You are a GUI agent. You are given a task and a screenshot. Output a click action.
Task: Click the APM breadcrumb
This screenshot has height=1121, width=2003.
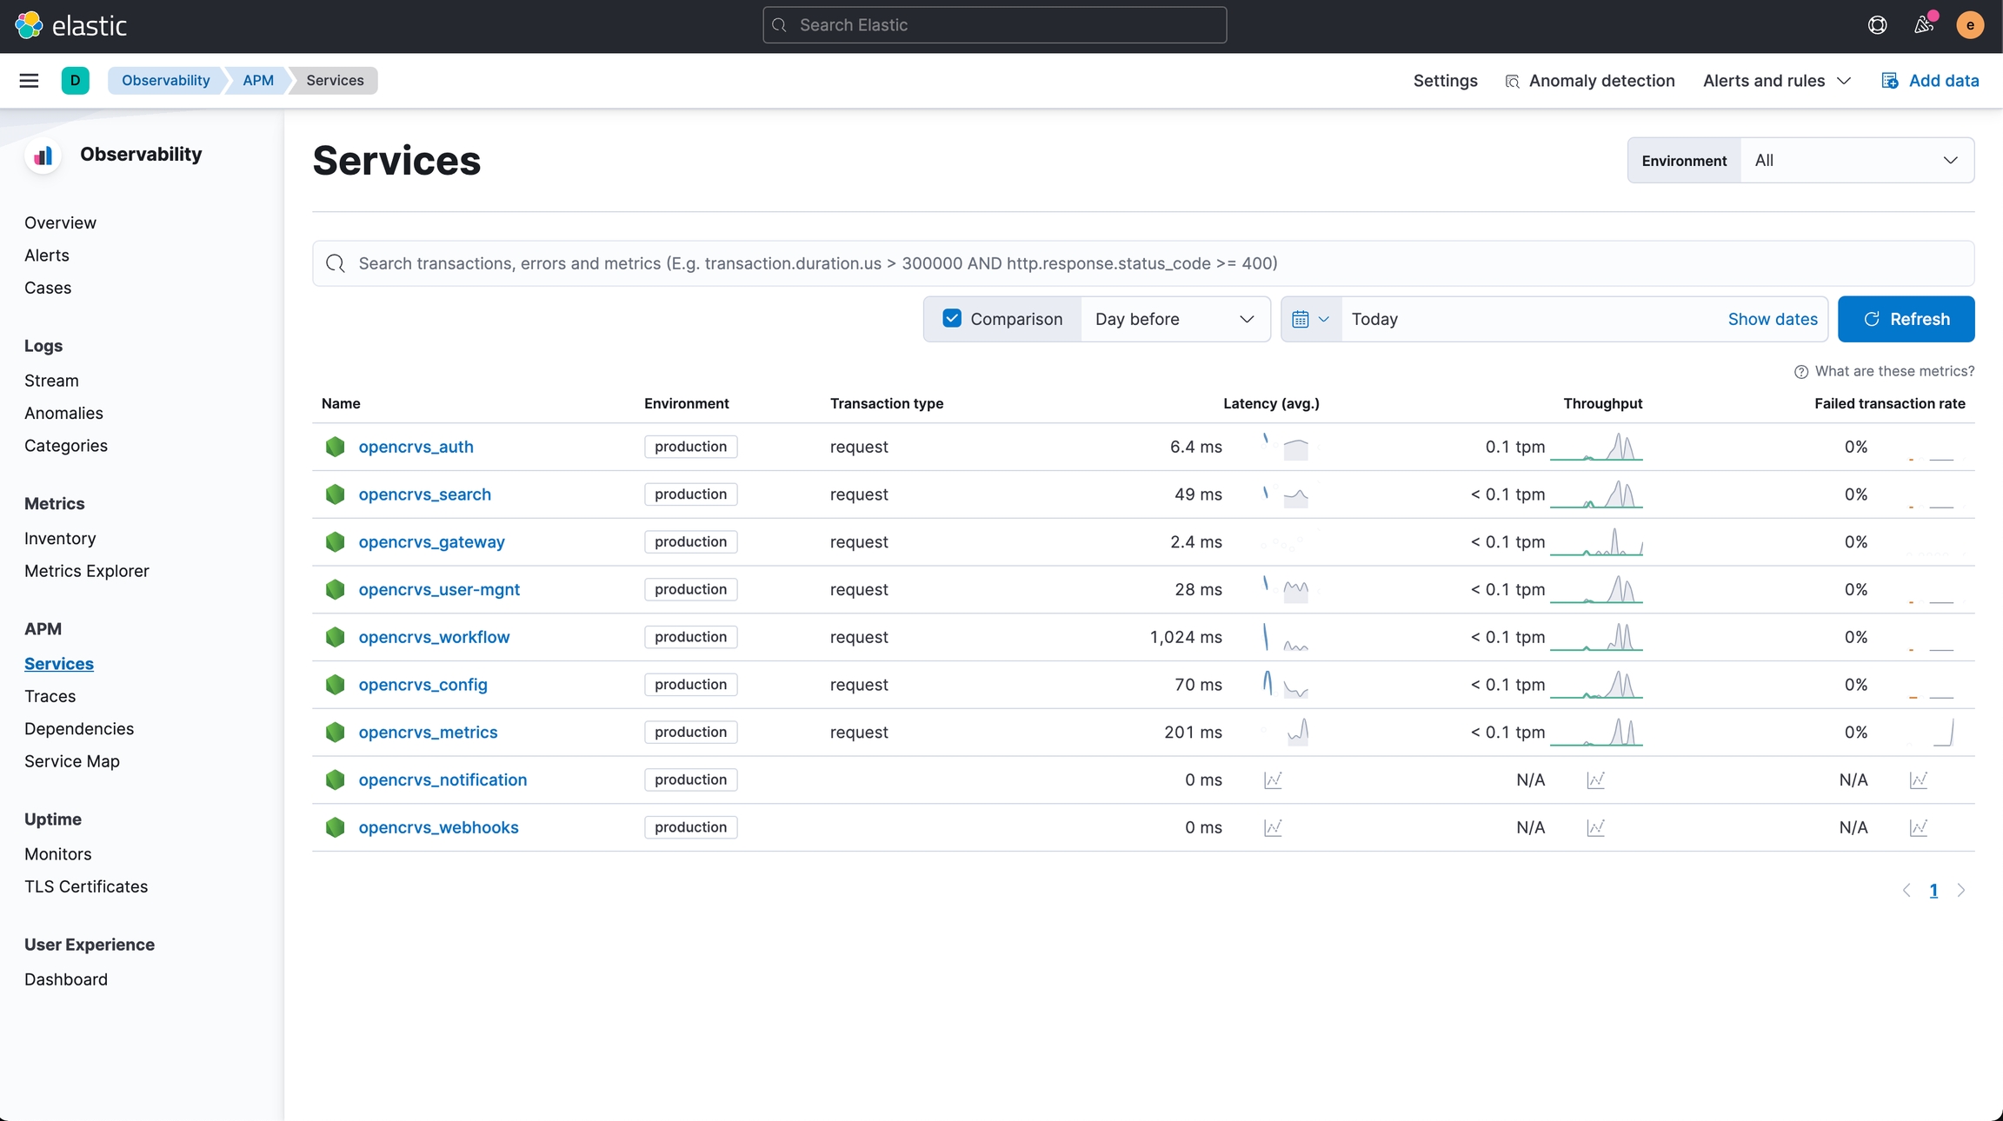258,81
